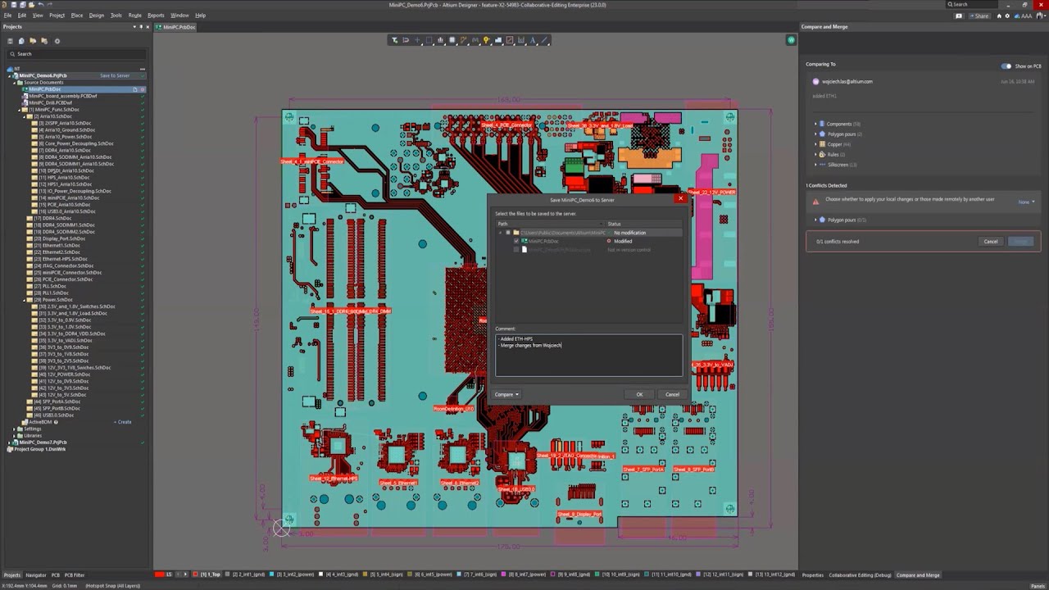This screenshot has height=590, width=1049.
Task: Select the interactive routing tool icon
Action: [x=463, y=40]
